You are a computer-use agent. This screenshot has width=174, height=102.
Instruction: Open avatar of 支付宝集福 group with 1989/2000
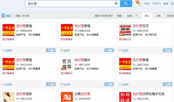click(x=8, y=30)
